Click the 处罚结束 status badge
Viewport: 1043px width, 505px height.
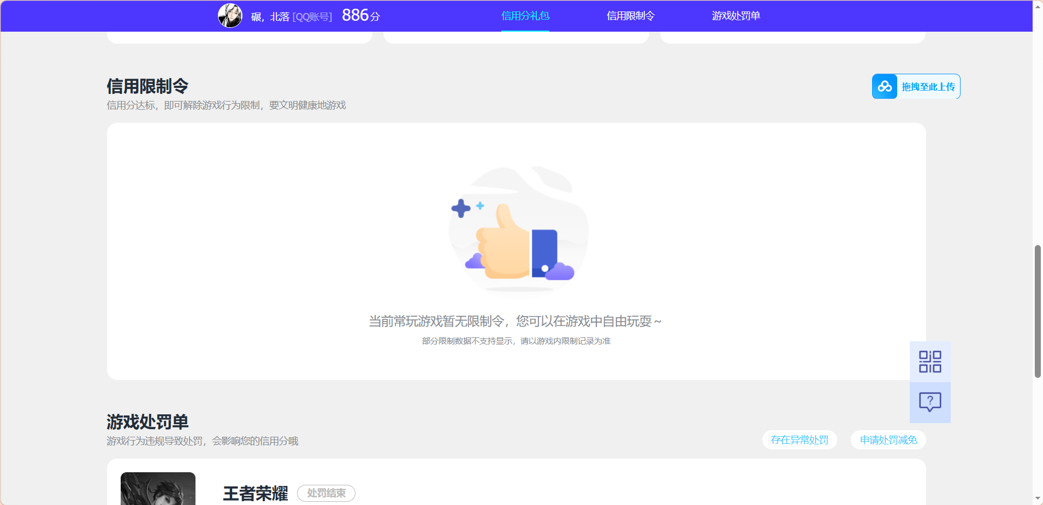tap(325, 493)
